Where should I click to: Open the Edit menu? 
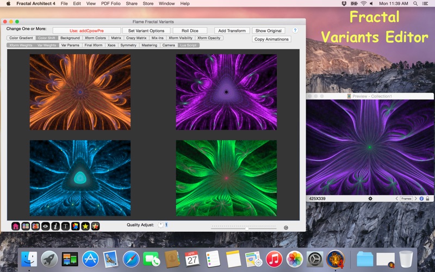click(77, 3)
